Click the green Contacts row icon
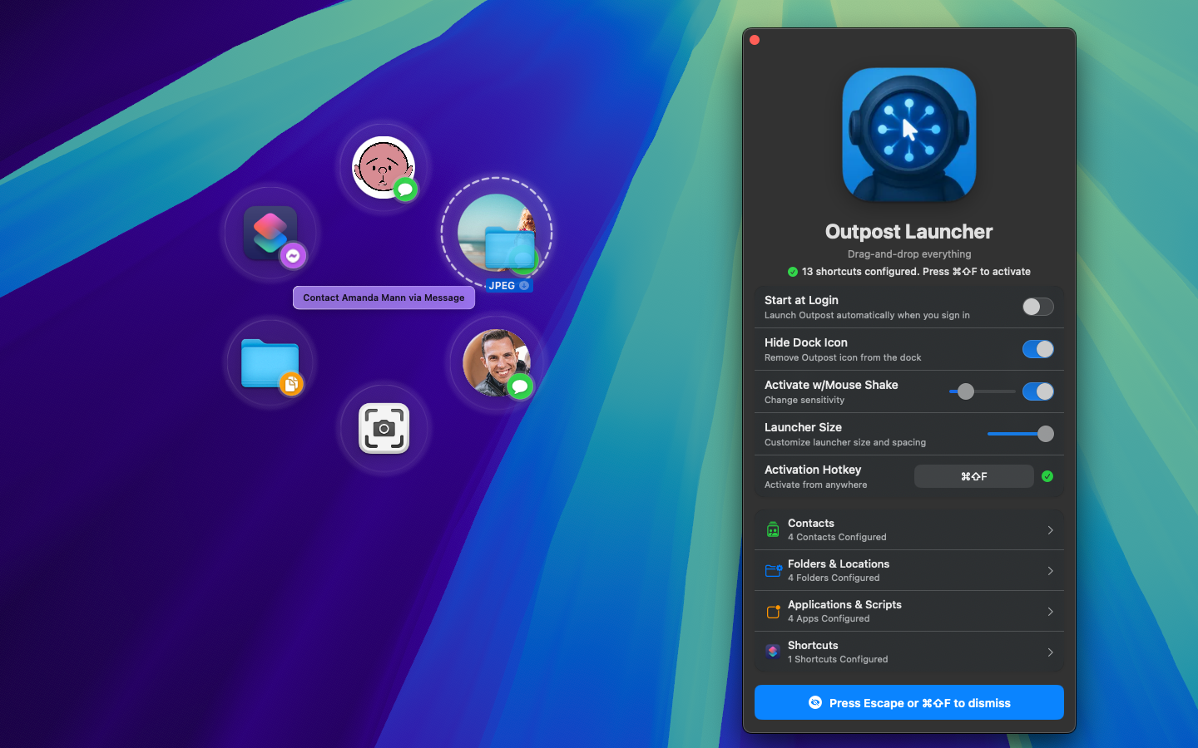 pyautogui.click(x=773, y=529)
